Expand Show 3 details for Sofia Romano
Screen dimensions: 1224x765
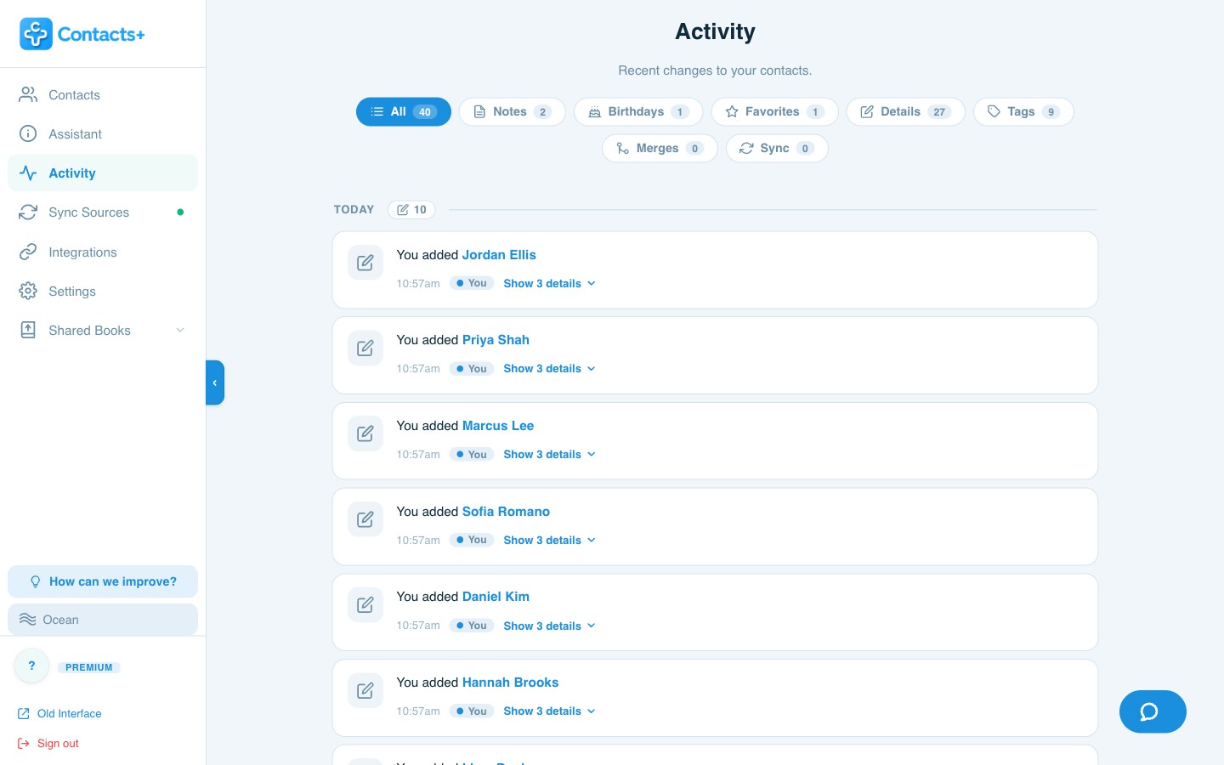pyautogui.click(x=549, y=541)
